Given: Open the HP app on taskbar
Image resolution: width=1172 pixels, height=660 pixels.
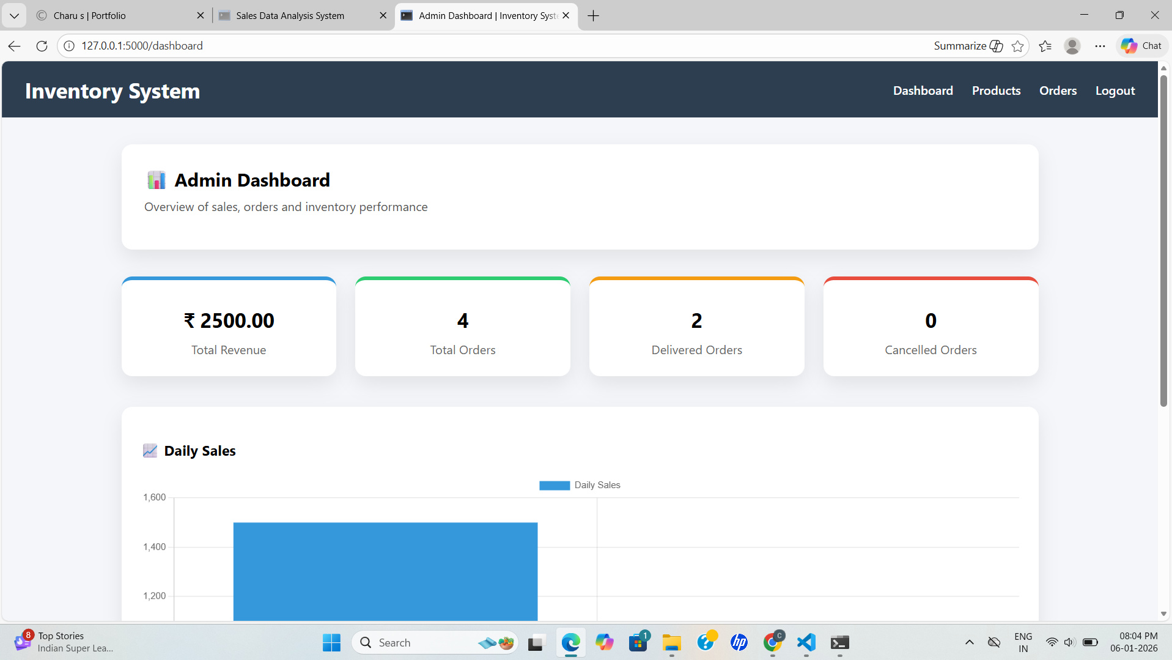Looking at the screenshot, I should coord(739,642).
